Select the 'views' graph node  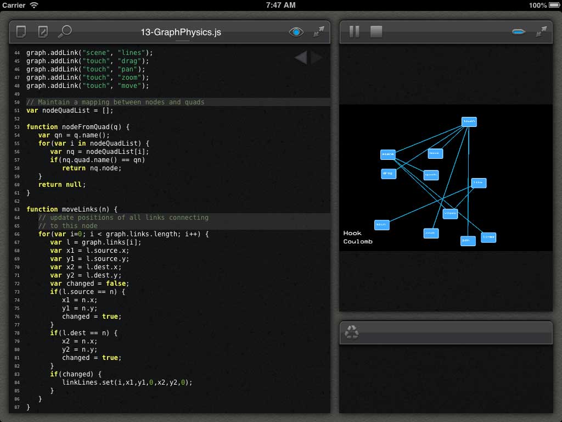coord(450,214)
